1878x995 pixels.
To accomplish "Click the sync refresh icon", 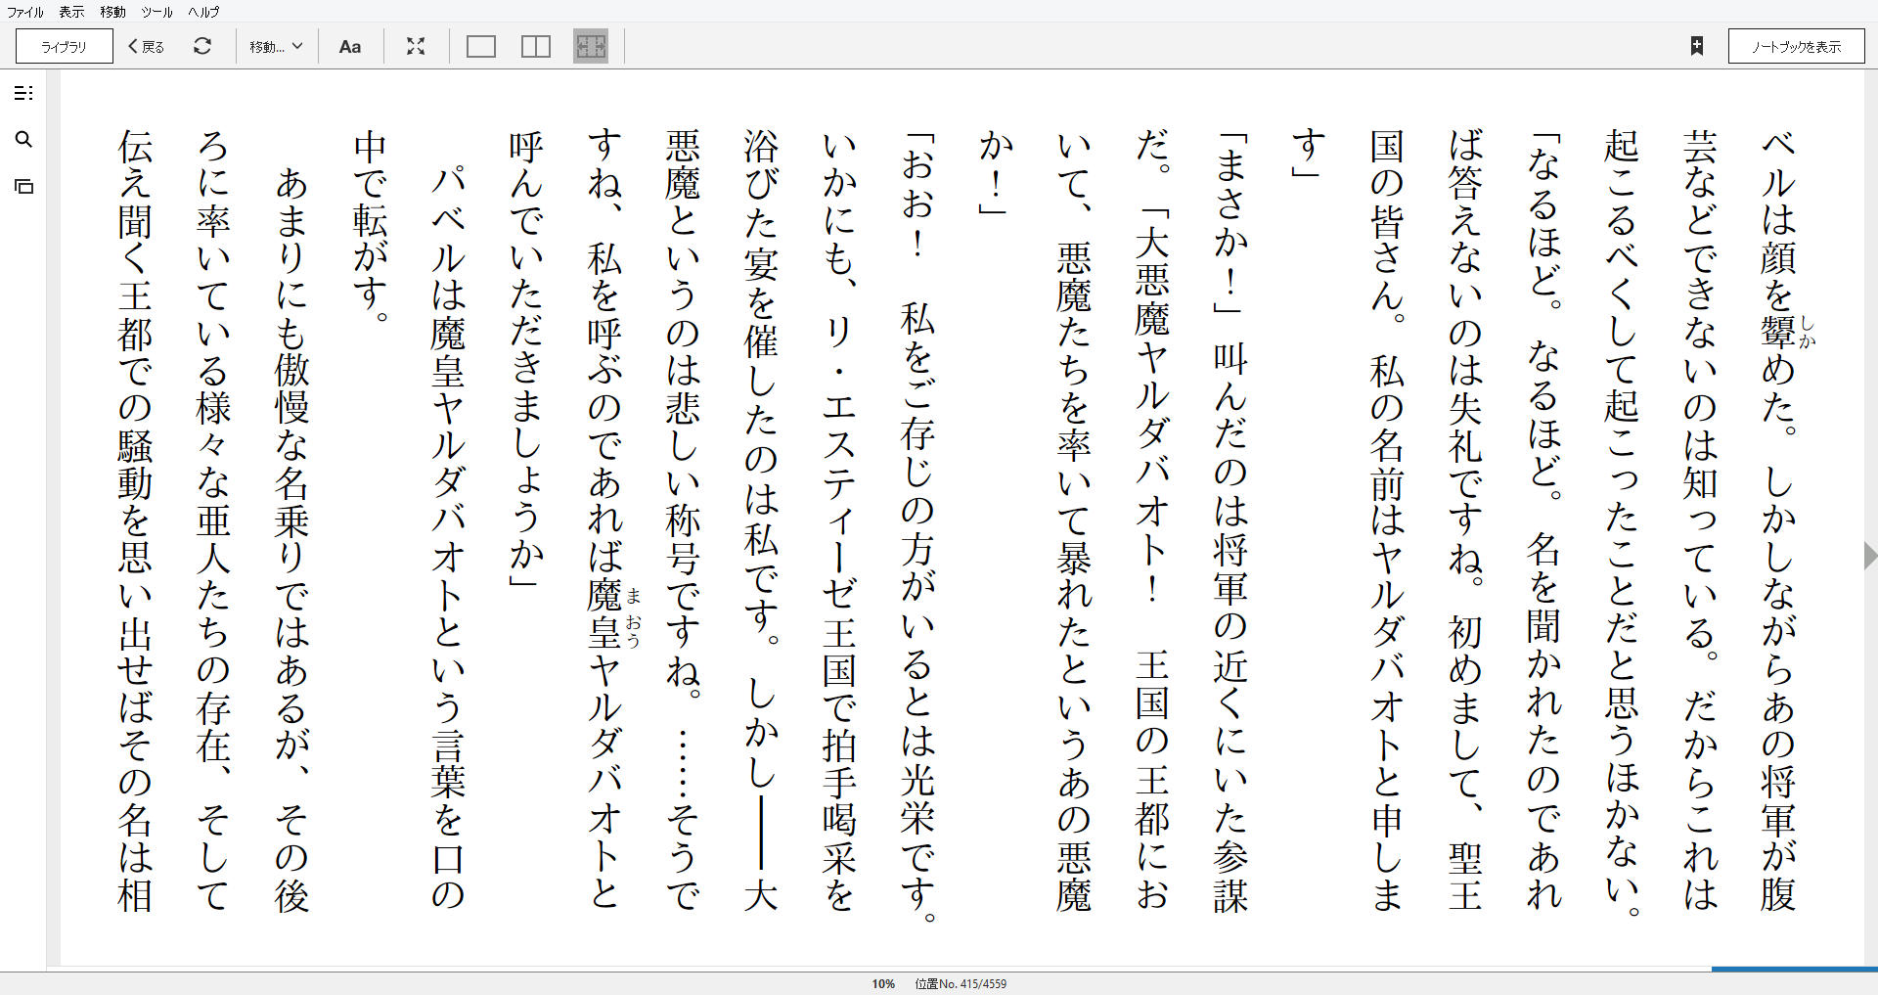I will [x=202, y=46].
